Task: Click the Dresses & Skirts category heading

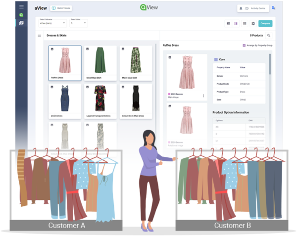Action: [x=56, y=36]
